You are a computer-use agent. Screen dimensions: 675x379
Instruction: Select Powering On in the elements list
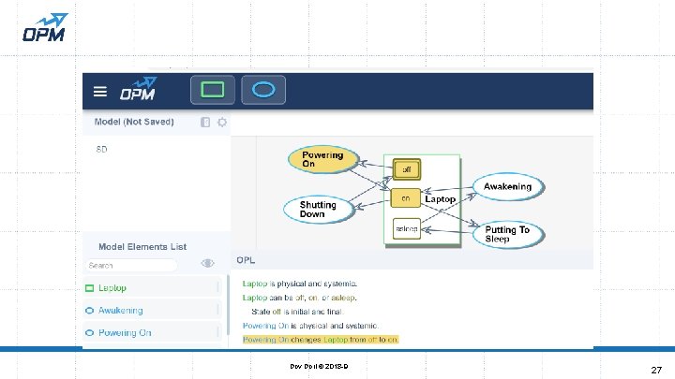click(152, 332)
